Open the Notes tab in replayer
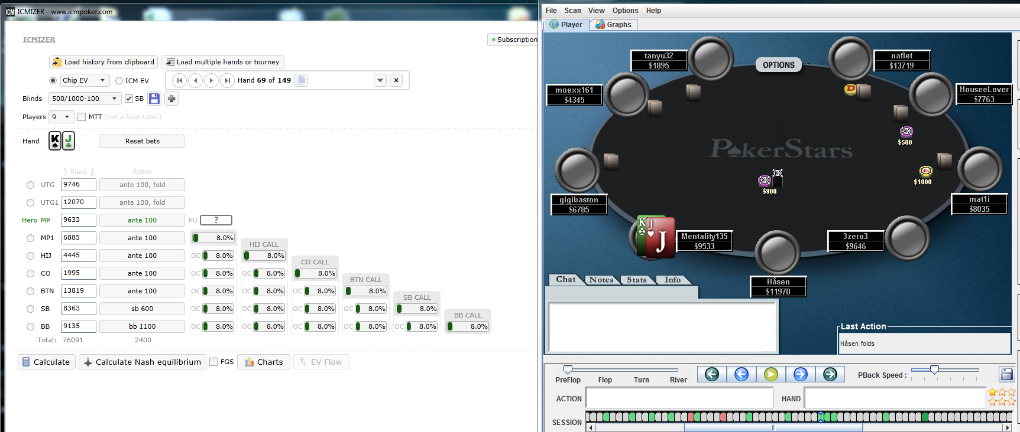The width and height of the screenshot is (1020, 432). (601, 280)
